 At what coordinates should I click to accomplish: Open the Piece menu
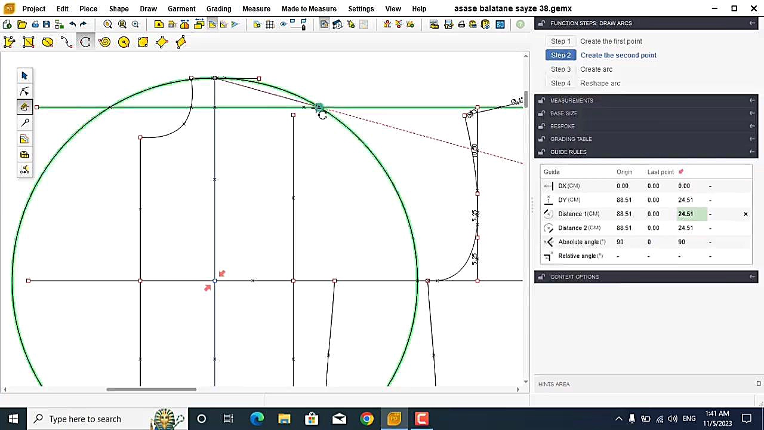(88, 9)
